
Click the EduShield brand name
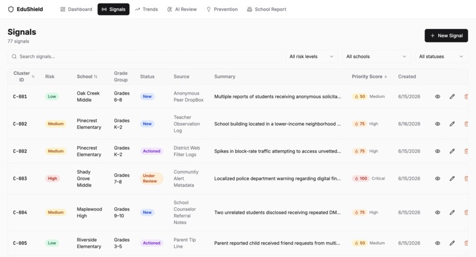pos(30,9)
